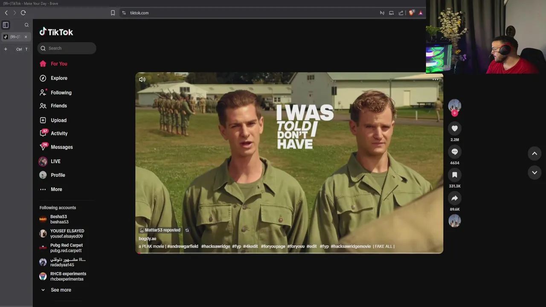Open a new tab with plus
The height and width of the screenshot is (307, 546).
(x=6, y=49)
